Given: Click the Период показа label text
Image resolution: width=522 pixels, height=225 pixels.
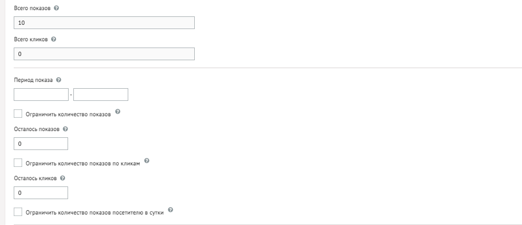Looking at the screenshot, I should tap(33, 80).
